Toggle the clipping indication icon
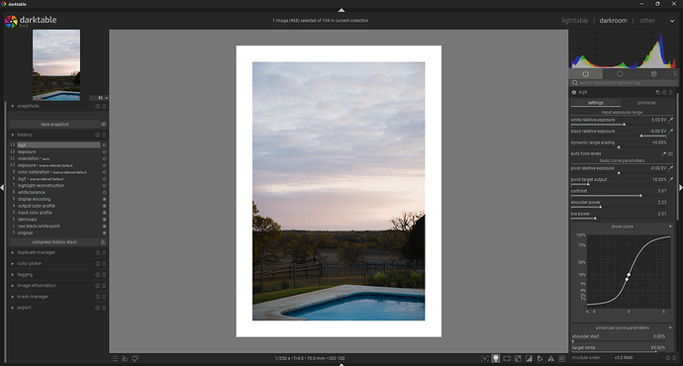683x366 pixels. click(x=529, y=359)
